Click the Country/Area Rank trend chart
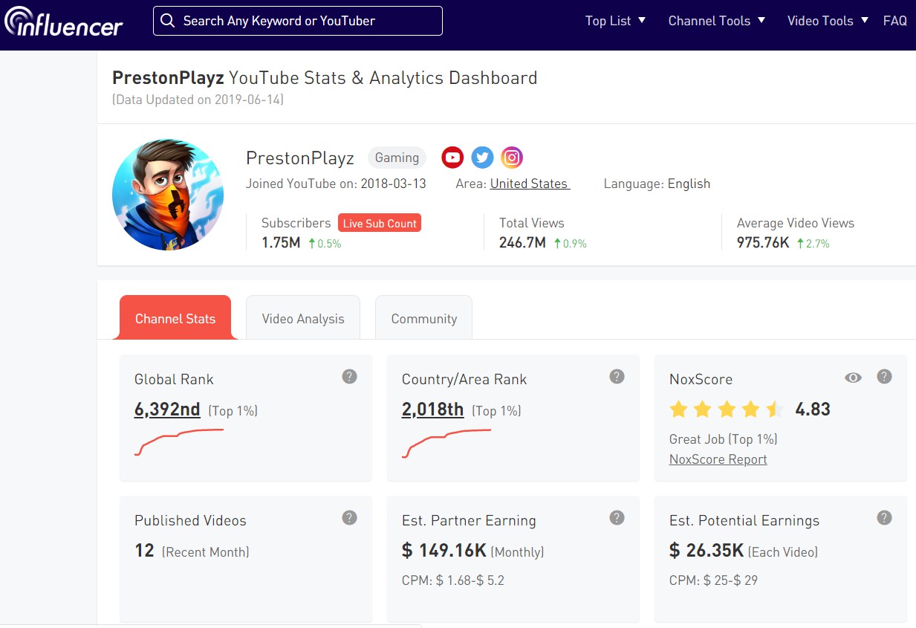Image resolution: width=916 pixels, height=628 pixels. [446, 444]
